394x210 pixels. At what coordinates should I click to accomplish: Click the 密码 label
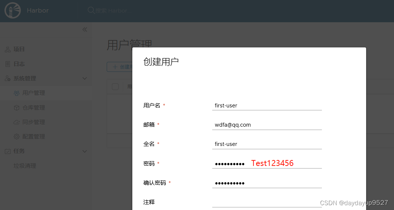coord(149,163)
